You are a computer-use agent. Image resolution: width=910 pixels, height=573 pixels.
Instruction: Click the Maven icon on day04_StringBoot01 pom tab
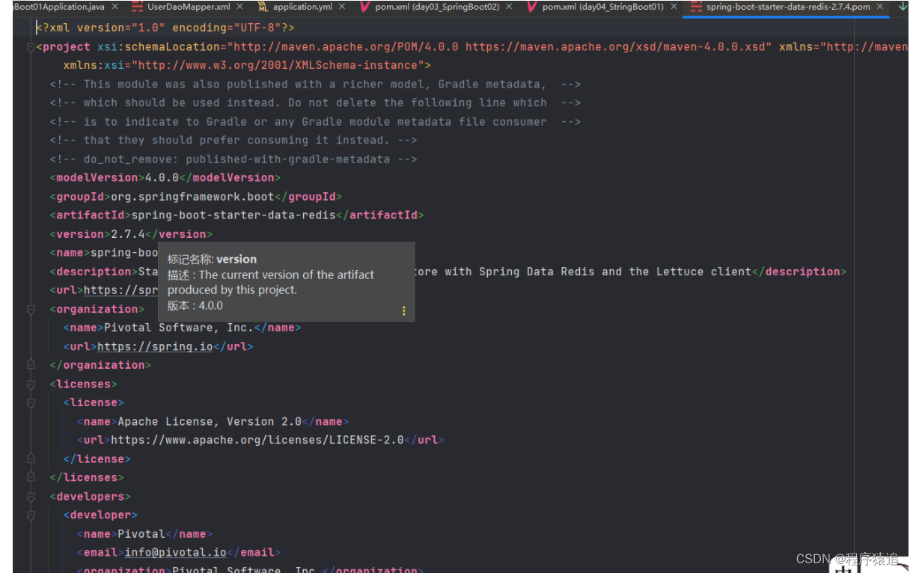click(532, 7)
